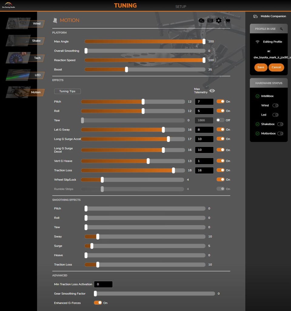The width and height of the screenshot is (291, 311).
Task: Open the keyboard shortcuts icon
Action: coord(210,20)
